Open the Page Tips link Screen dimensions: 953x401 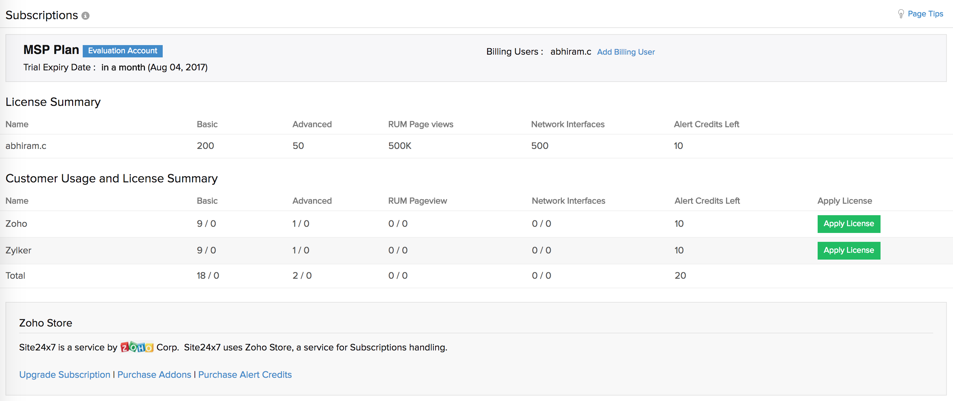pyautogui.click(x=925, y=14)
